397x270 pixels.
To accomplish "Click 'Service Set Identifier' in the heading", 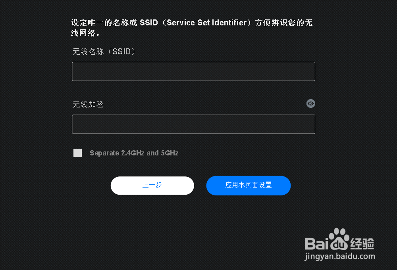I will [x=206, y=23].
